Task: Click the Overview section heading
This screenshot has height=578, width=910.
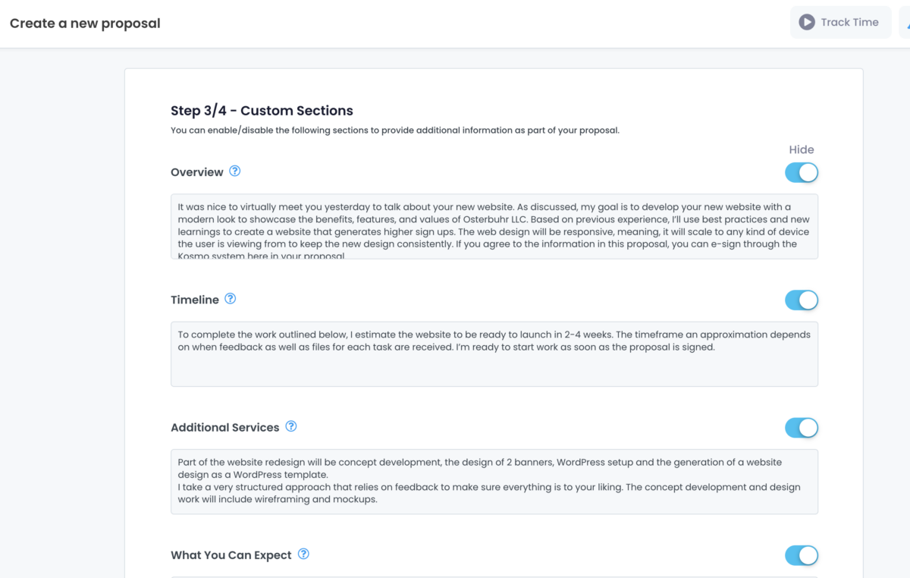Action: [x=197, y=172]
